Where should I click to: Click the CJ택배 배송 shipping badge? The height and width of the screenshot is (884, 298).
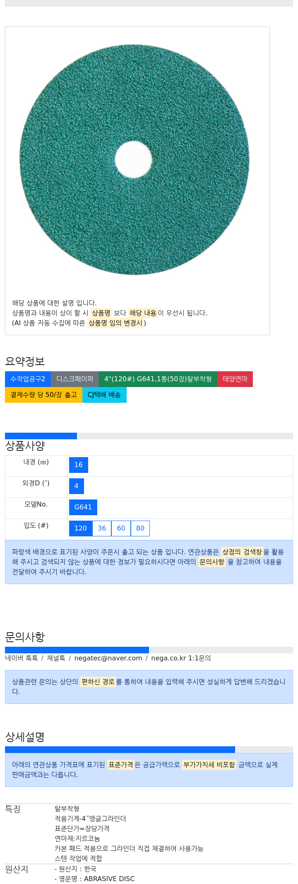[104, 395]
